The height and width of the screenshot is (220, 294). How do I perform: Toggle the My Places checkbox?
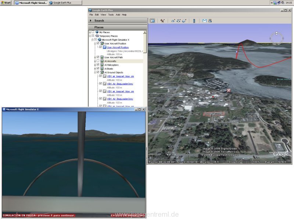93,32
